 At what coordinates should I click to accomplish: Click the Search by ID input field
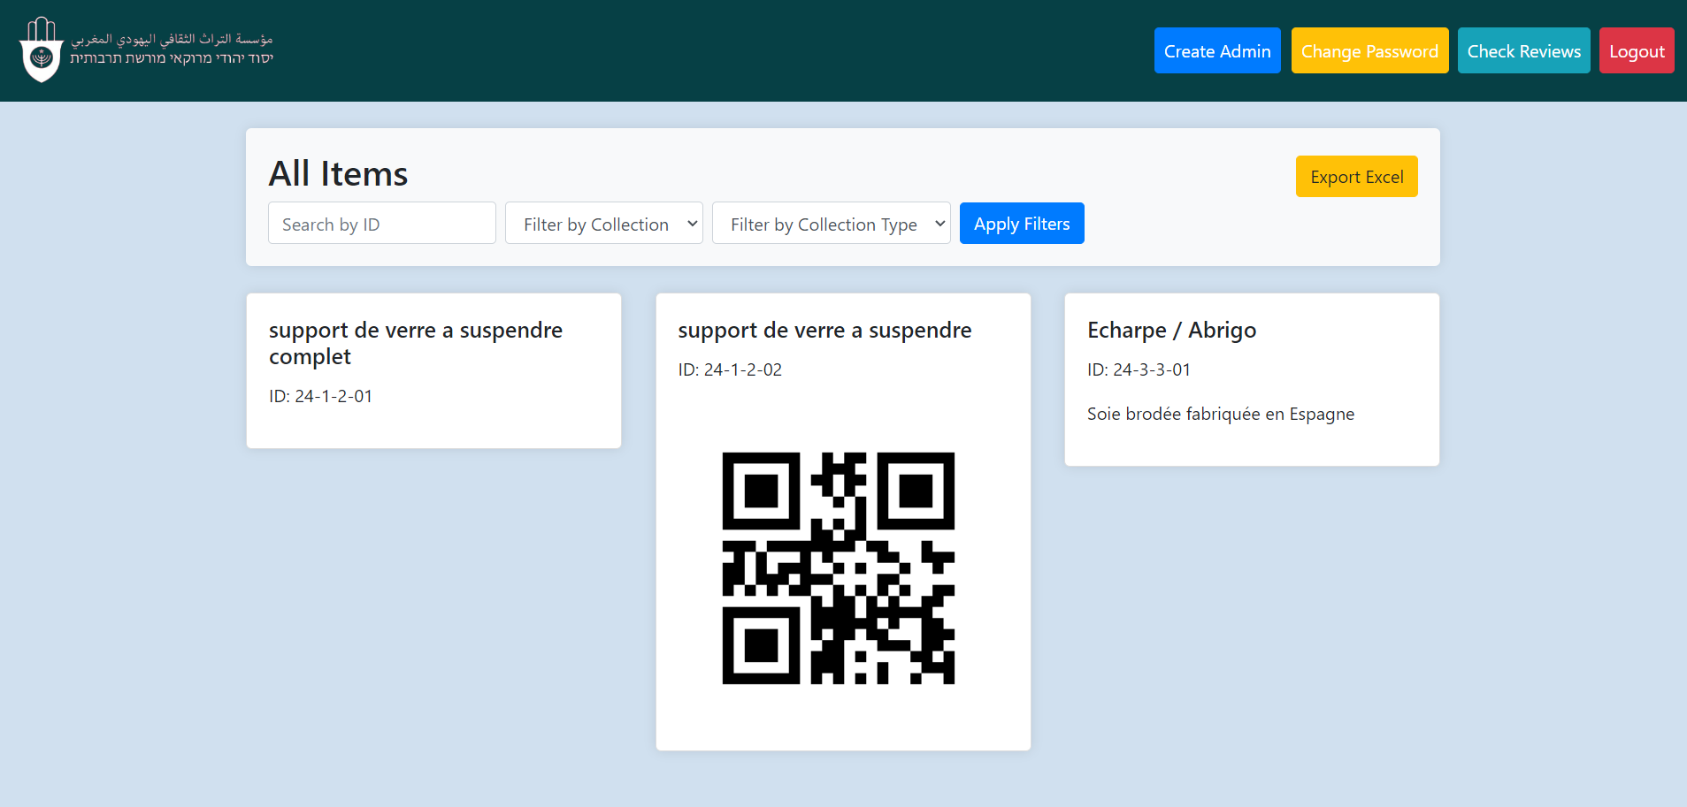tap(380, 223)
